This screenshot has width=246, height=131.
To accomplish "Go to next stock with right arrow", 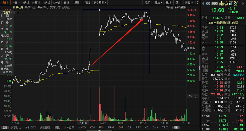I will click(243, 4).
